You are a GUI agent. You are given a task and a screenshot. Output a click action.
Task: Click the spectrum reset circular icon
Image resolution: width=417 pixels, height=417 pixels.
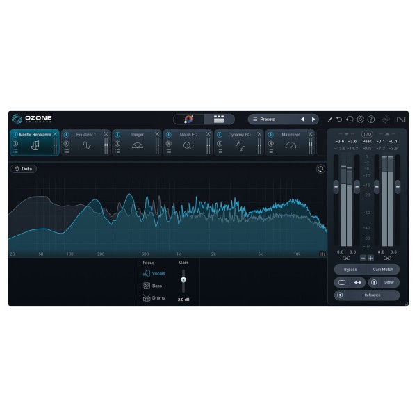[x=320, y=169]
